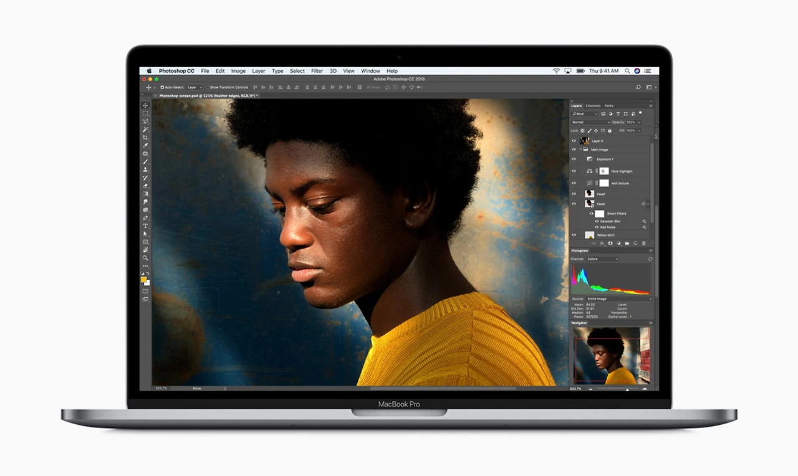The height and width of the screenshot is (476, 798).
Task: Add a layer mask from Layers footer
Action: 610,243
